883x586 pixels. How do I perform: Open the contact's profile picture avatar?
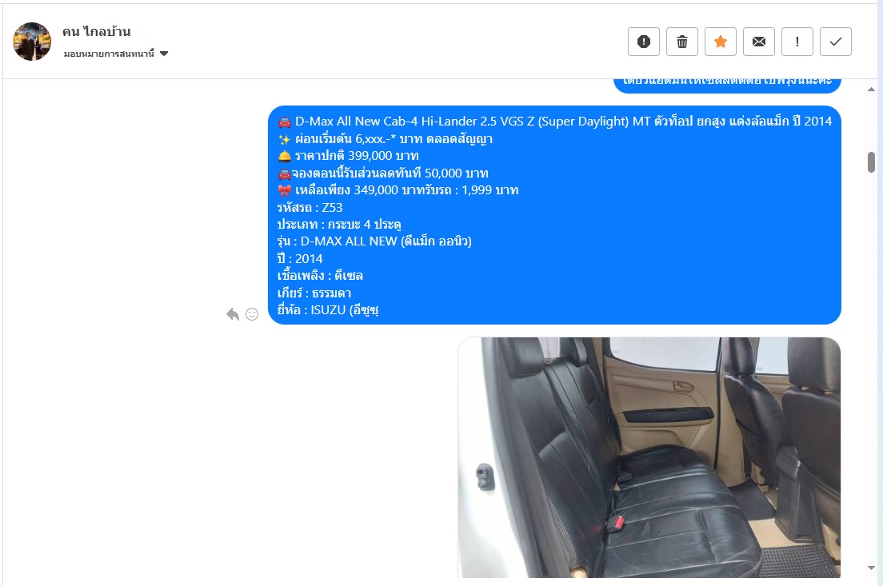click(32, 42)
